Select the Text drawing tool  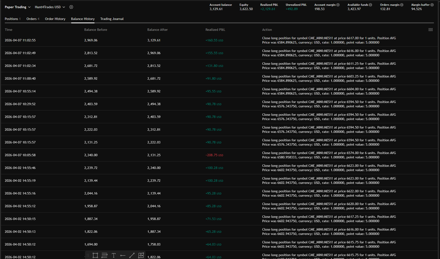(x=113, y=255)
